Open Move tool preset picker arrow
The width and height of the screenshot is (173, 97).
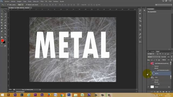coord(5,5)
